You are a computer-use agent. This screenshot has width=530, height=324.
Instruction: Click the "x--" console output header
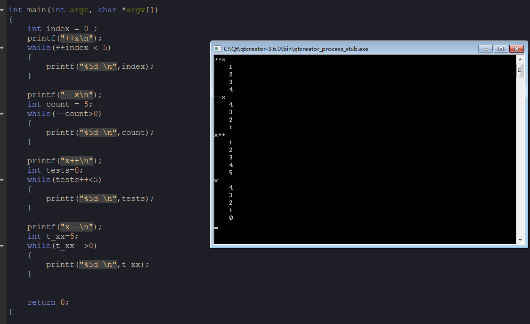pos(220,180)
